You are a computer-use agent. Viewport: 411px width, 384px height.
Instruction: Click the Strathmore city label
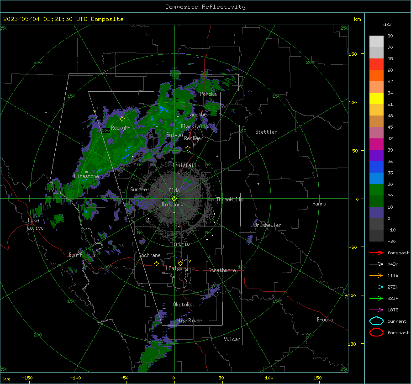pyautogui.click(x=222, y=270)
